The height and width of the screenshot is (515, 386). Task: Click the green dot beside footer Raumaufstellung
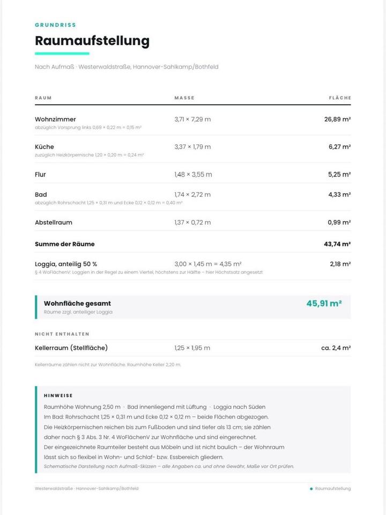tap(311, 489)
